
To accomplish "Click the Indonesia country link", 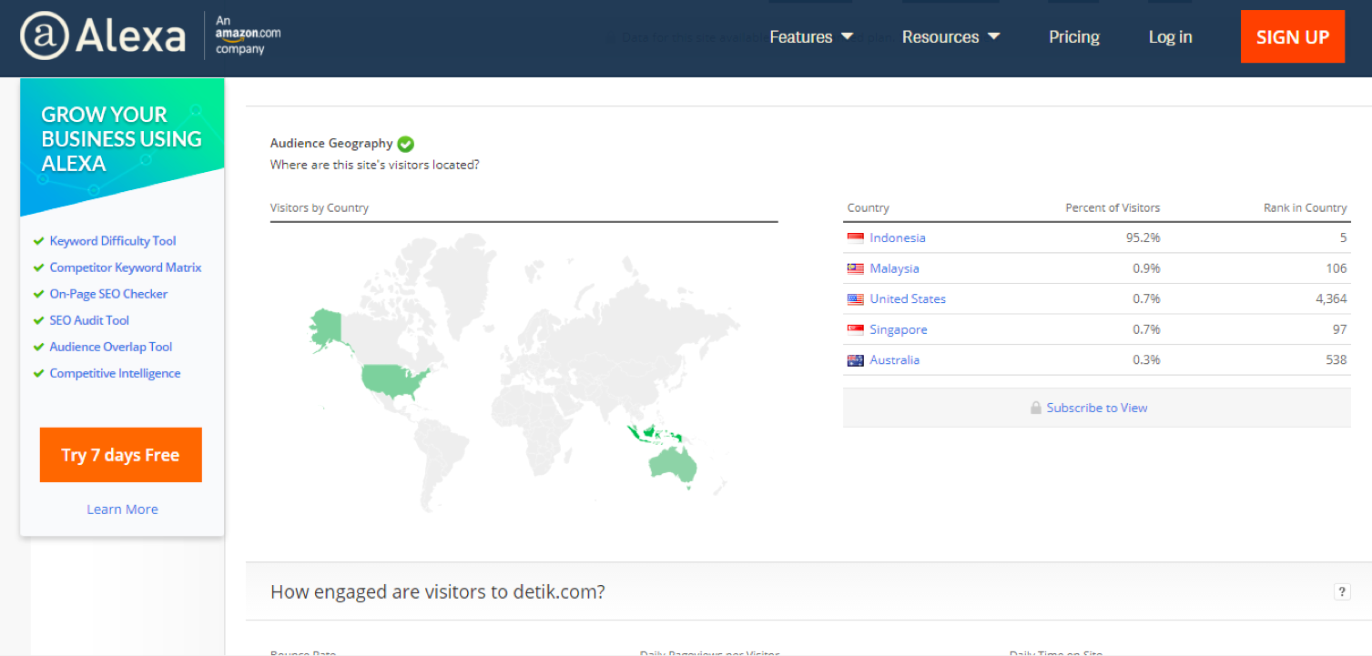I will 898,237.
